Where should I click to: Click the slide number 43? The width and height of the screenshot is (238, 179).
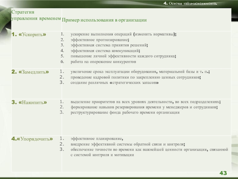[223, 173]
